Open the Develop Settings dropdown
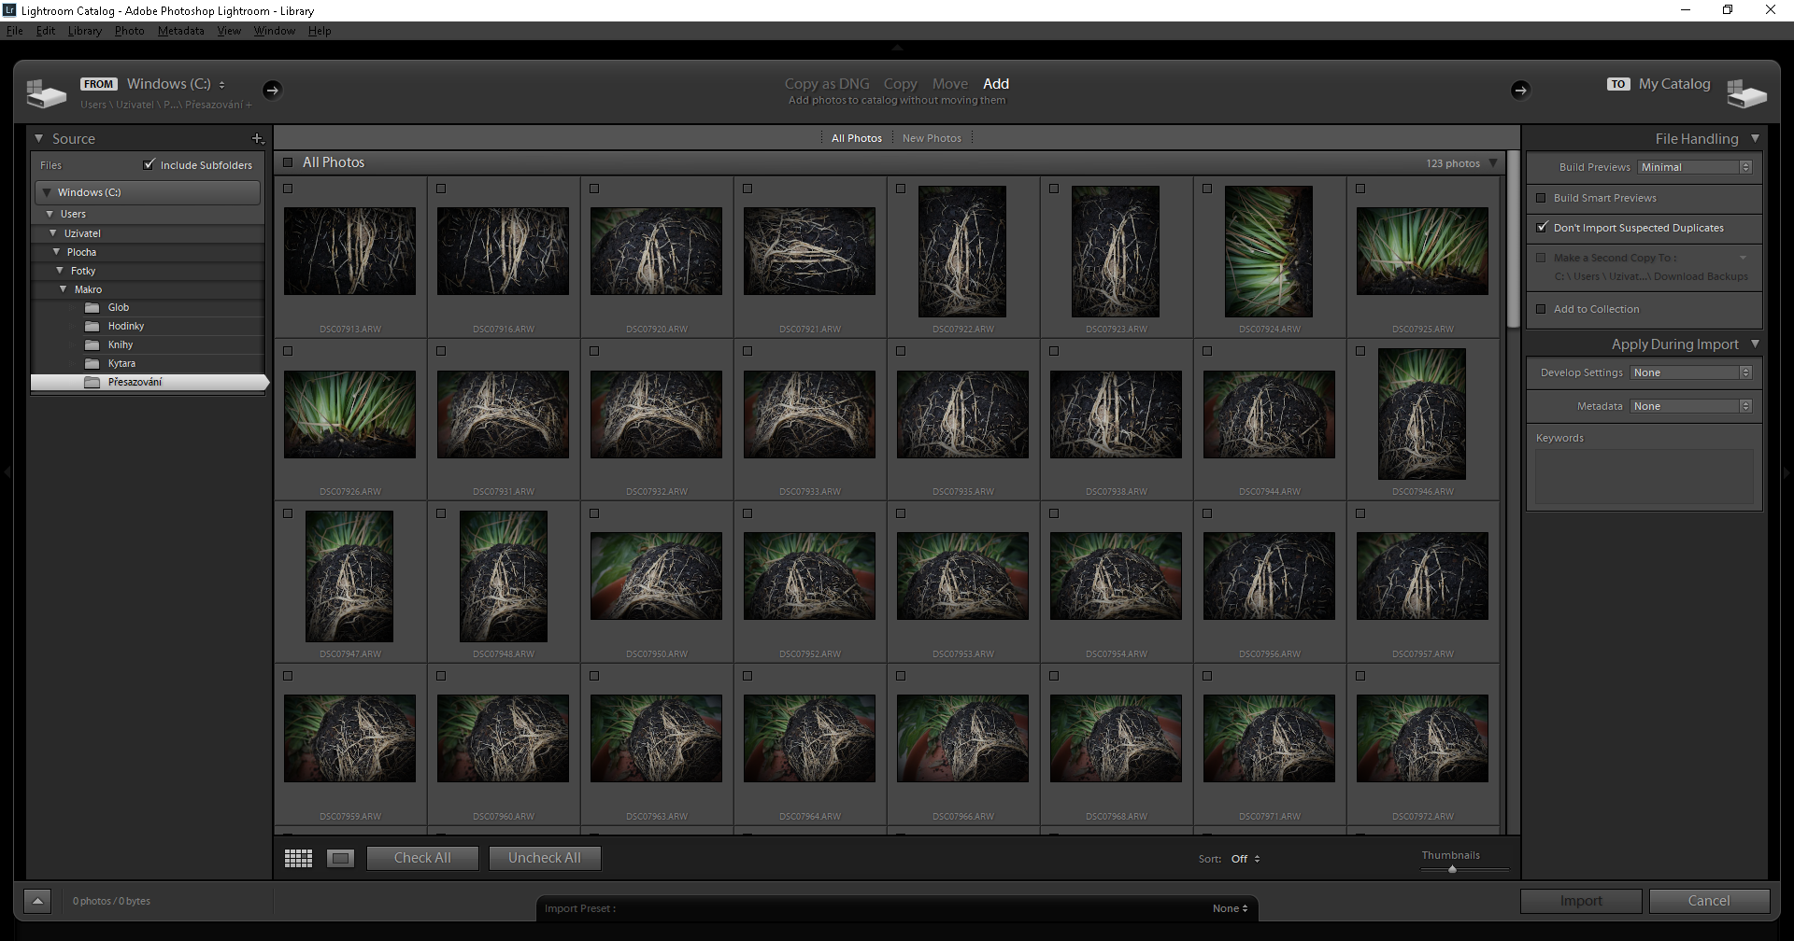 pyautogui.click(x=1691, y=372)
